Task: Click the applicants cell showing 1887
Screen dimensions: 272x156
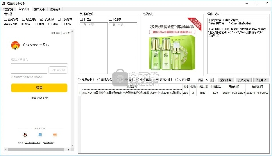Action: pos(203,92)
